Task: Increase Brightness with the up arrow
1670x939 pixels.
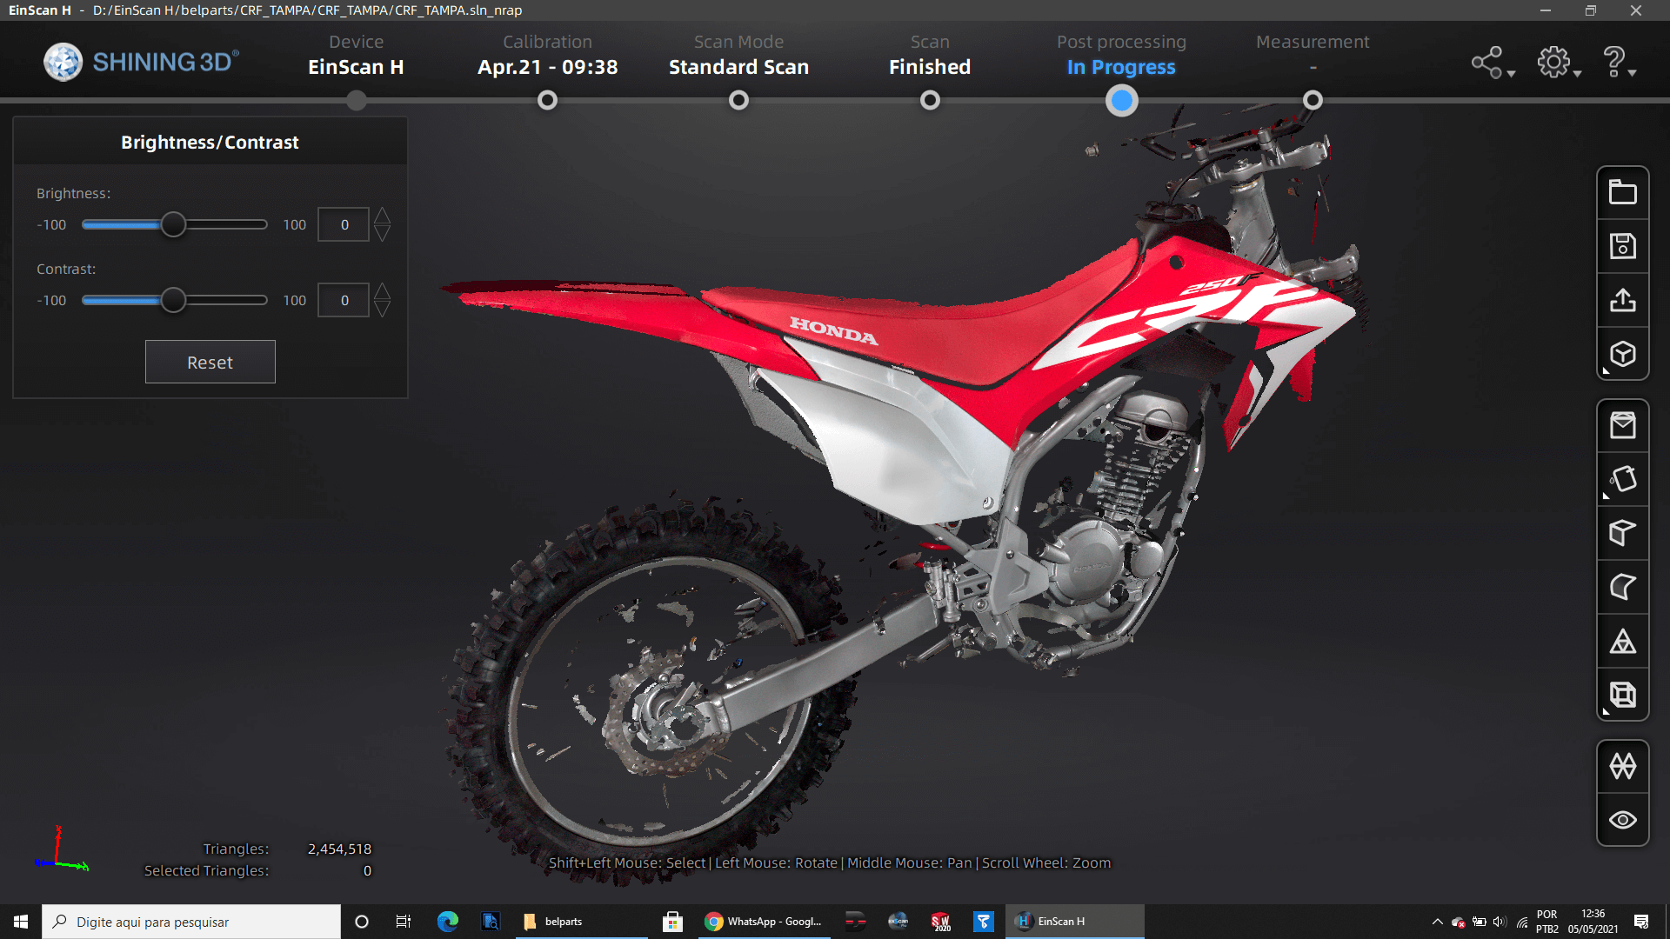Action: pyautogui.click(x=382, y=216)
